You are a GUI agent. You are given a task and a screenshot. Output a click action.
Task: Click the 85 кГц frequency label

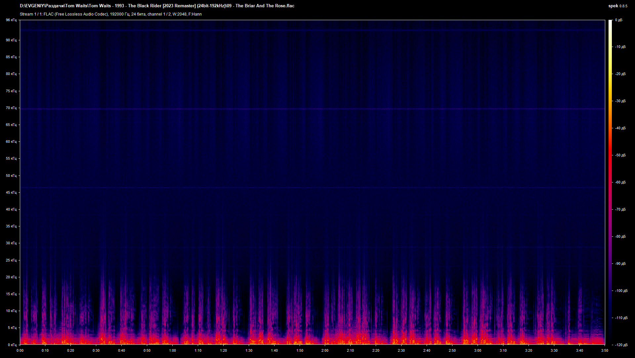tap(11, 57)
